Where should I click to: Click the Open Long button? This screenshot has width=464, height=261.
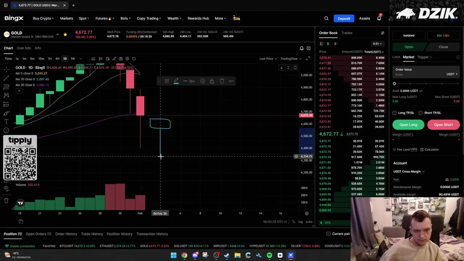[408, 125]
